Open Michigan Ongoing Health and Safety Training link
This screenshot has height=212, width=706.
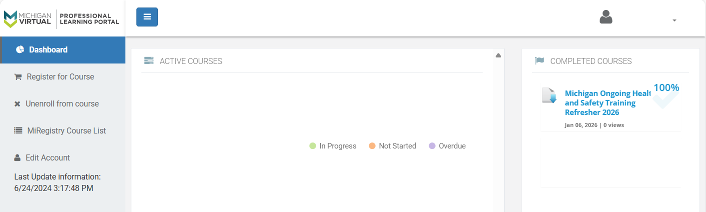tap(607, 102)
